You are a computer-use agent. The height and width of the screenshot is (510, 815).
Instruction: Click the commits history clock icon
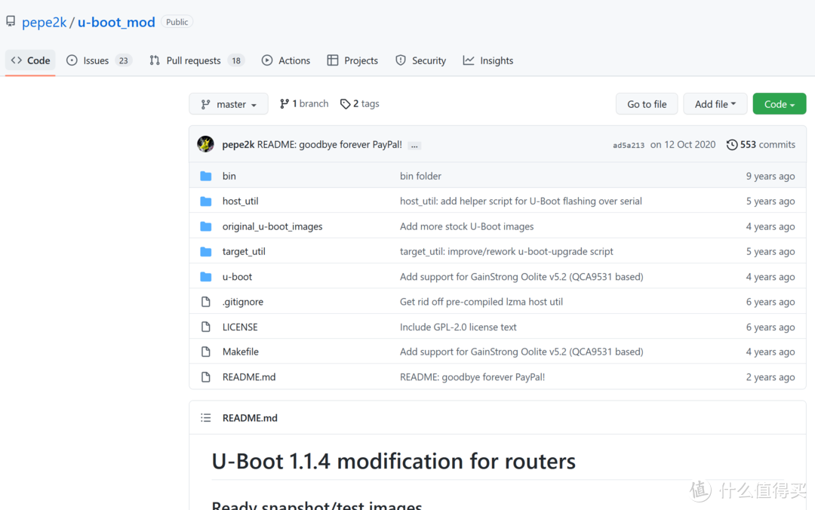click(731, 144)
